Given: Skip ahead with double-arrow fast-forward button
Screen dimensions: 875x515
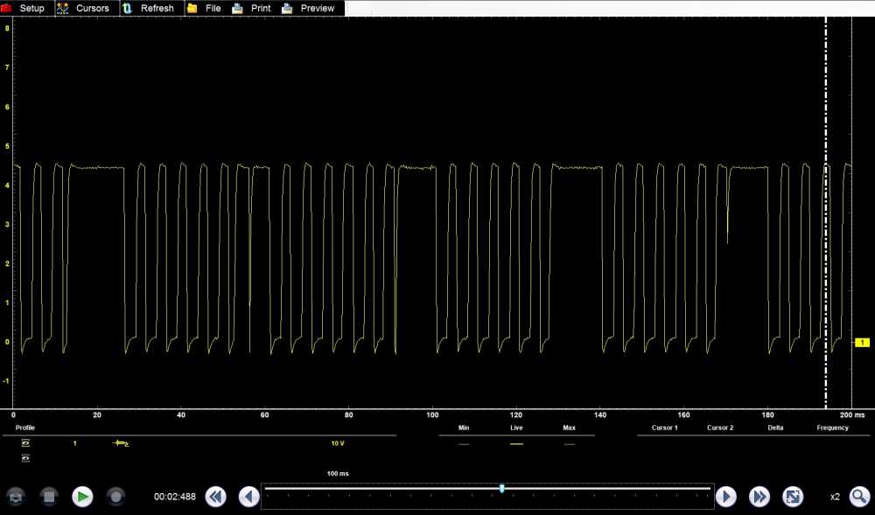Looking at the screenshot, I should point(759,497).
